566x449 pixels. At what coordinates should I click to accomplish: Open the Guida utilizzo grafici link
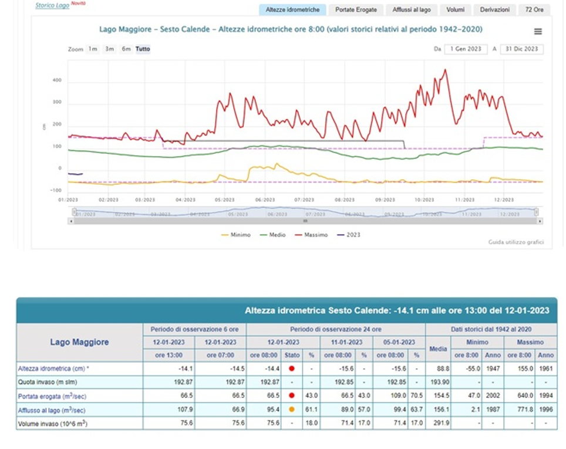tap(516, 242)
